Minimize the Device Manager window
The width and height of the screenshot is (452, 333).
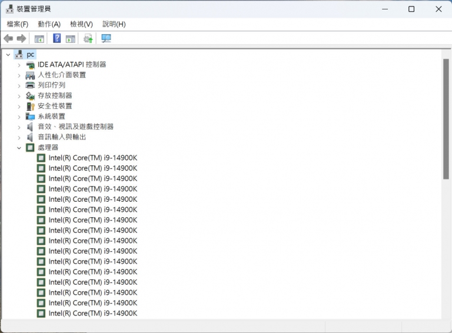point(385,9)
